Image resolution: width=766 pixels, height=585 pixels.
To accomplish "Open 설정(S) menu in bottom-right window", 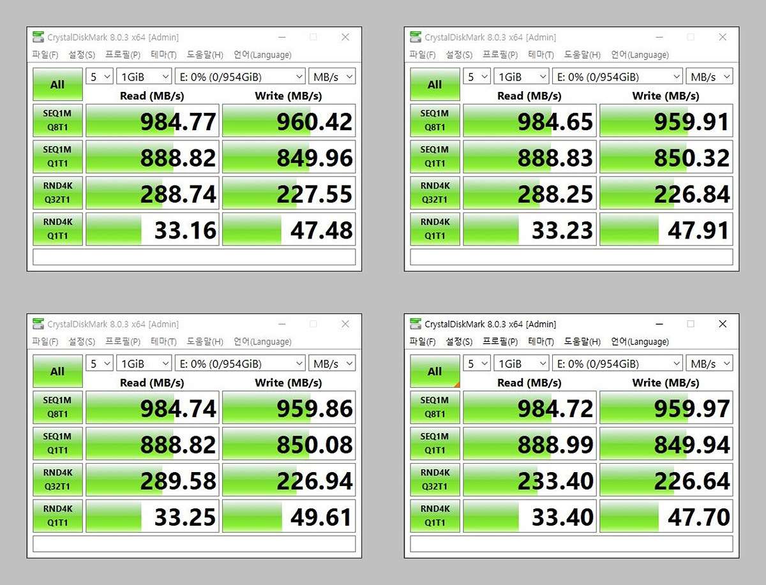I will pos(459,342).
